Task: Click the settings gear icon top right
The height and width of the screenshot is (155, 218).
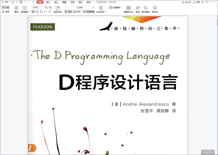Action: pyautogui.click(x=203, y=2)
